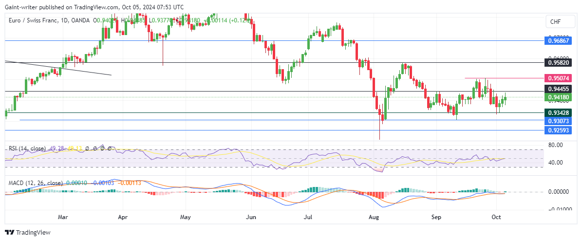Image resolution: width=582 pixels, height=241 pixels.
Task: Click the RSI (14, close) indicator label
Action: (x=27, y=148)
